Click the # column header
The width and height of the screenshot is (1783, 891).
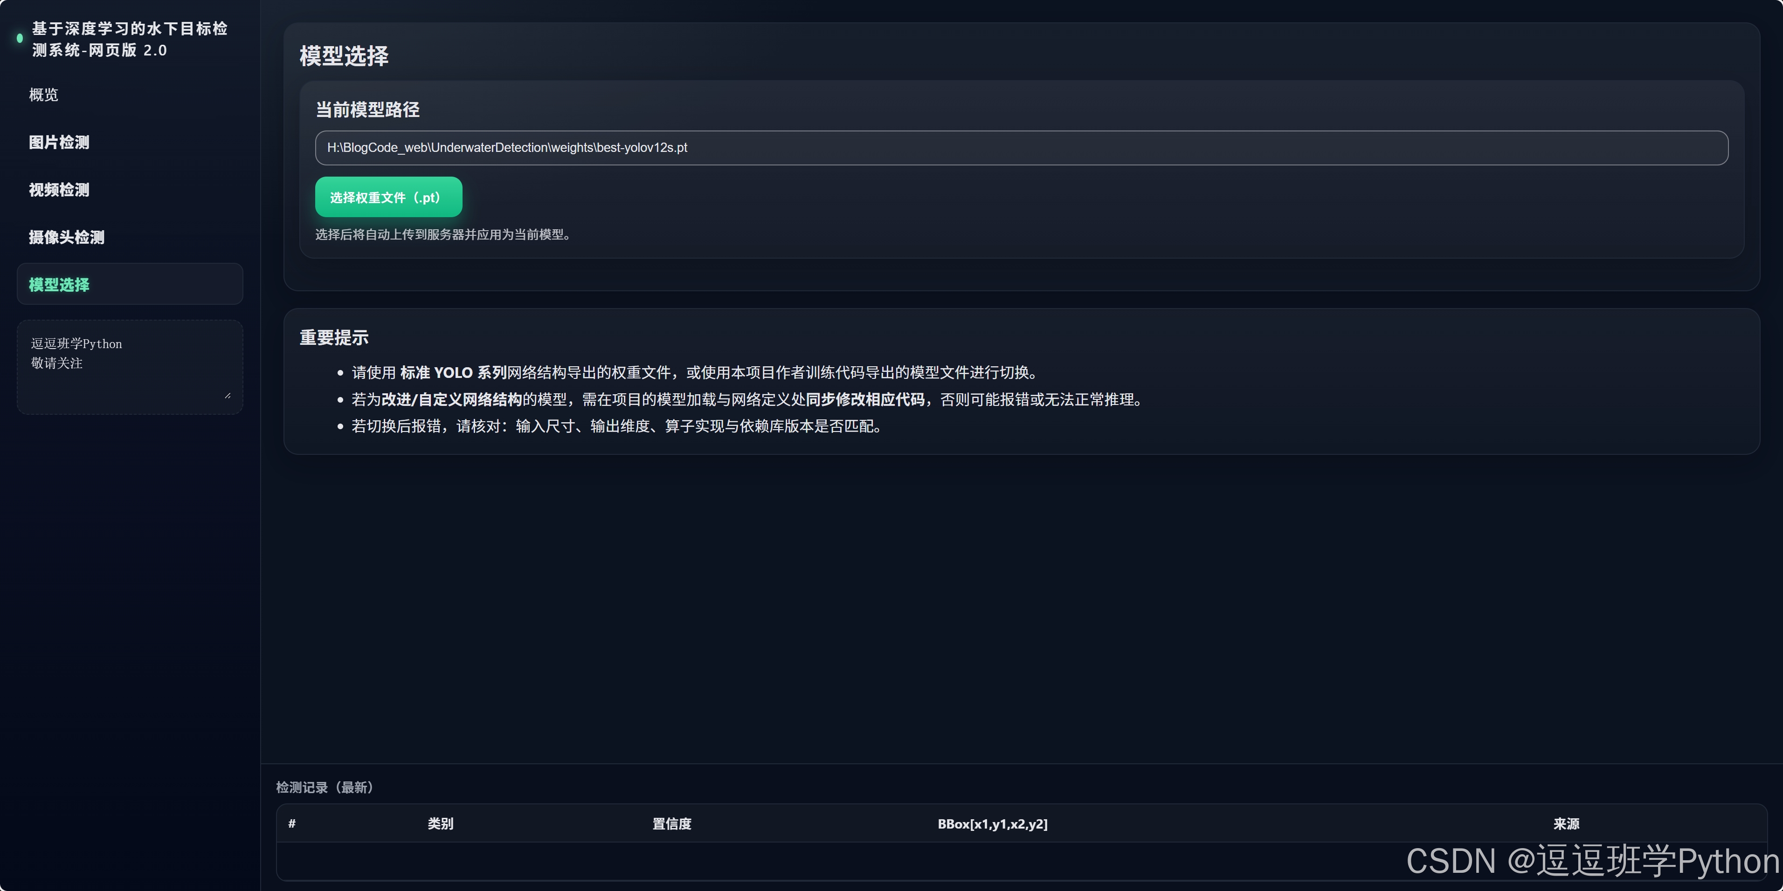point(292,824)
